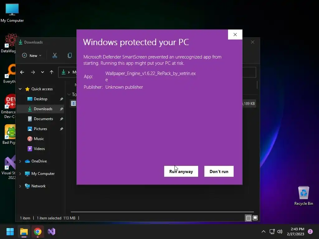Select Network in the sidebar
This screenshot has width=319, height=239.
tap(38, 186)
